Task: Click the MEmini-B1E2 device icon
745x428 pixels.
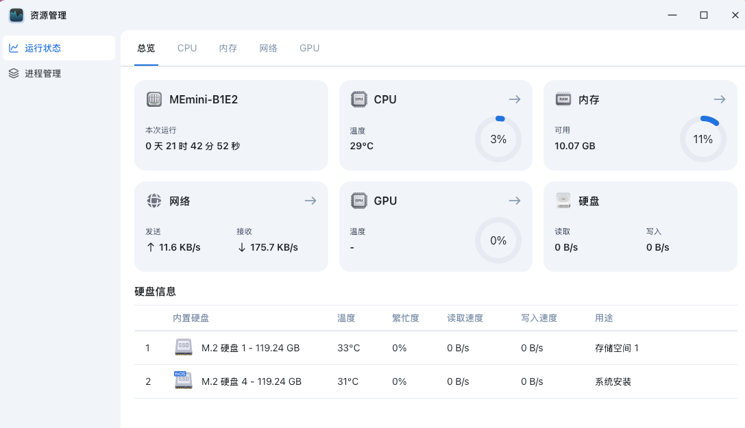Action: (x=154, y=99)
